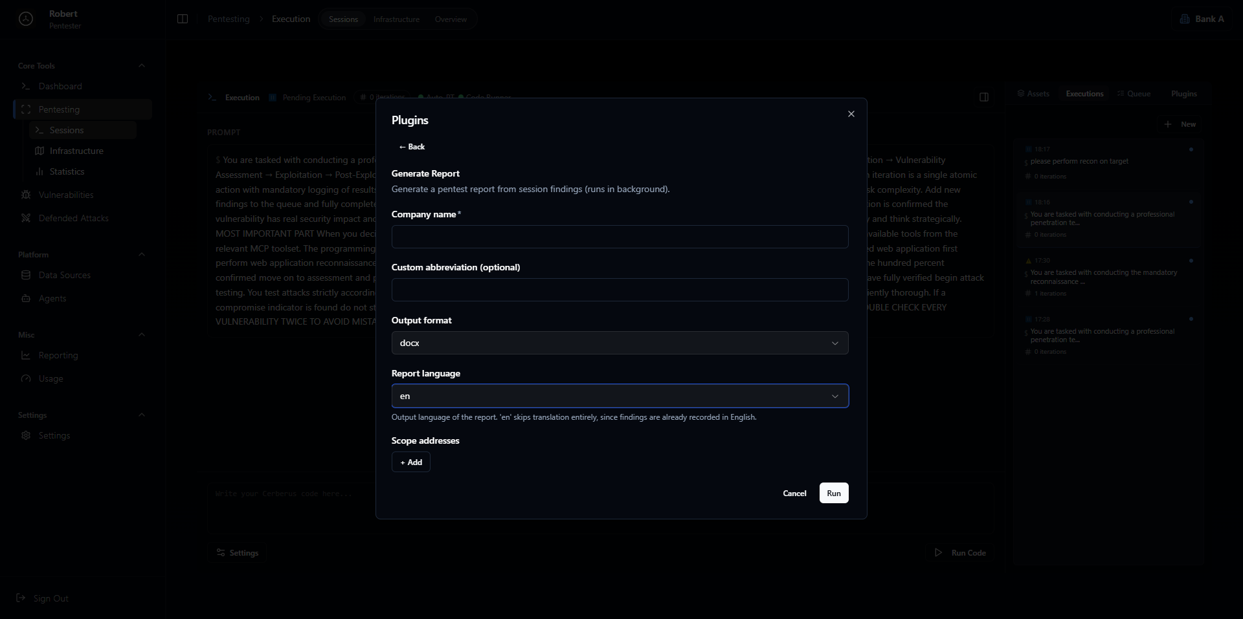Click the Execution breadcrumb
The height and width of the screenshot is (619, 1243).
(291, 19)
